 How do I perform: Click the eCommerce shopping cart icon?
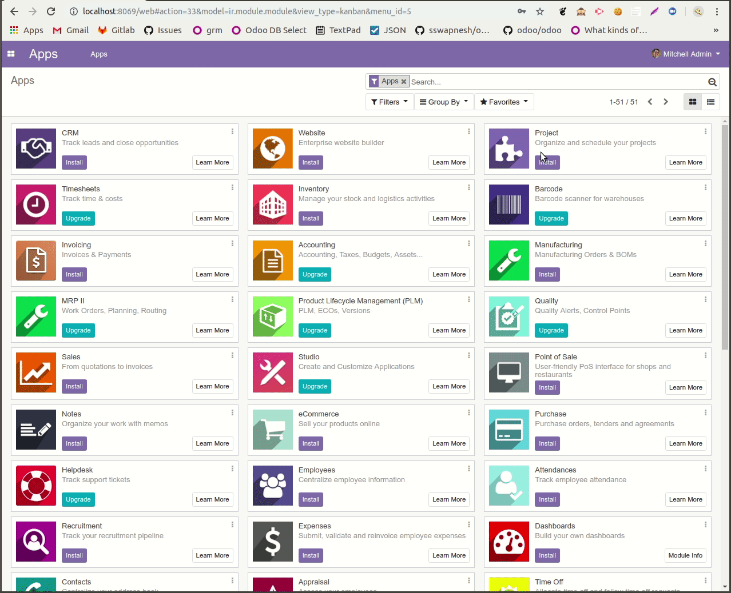[x=273, y=430]
